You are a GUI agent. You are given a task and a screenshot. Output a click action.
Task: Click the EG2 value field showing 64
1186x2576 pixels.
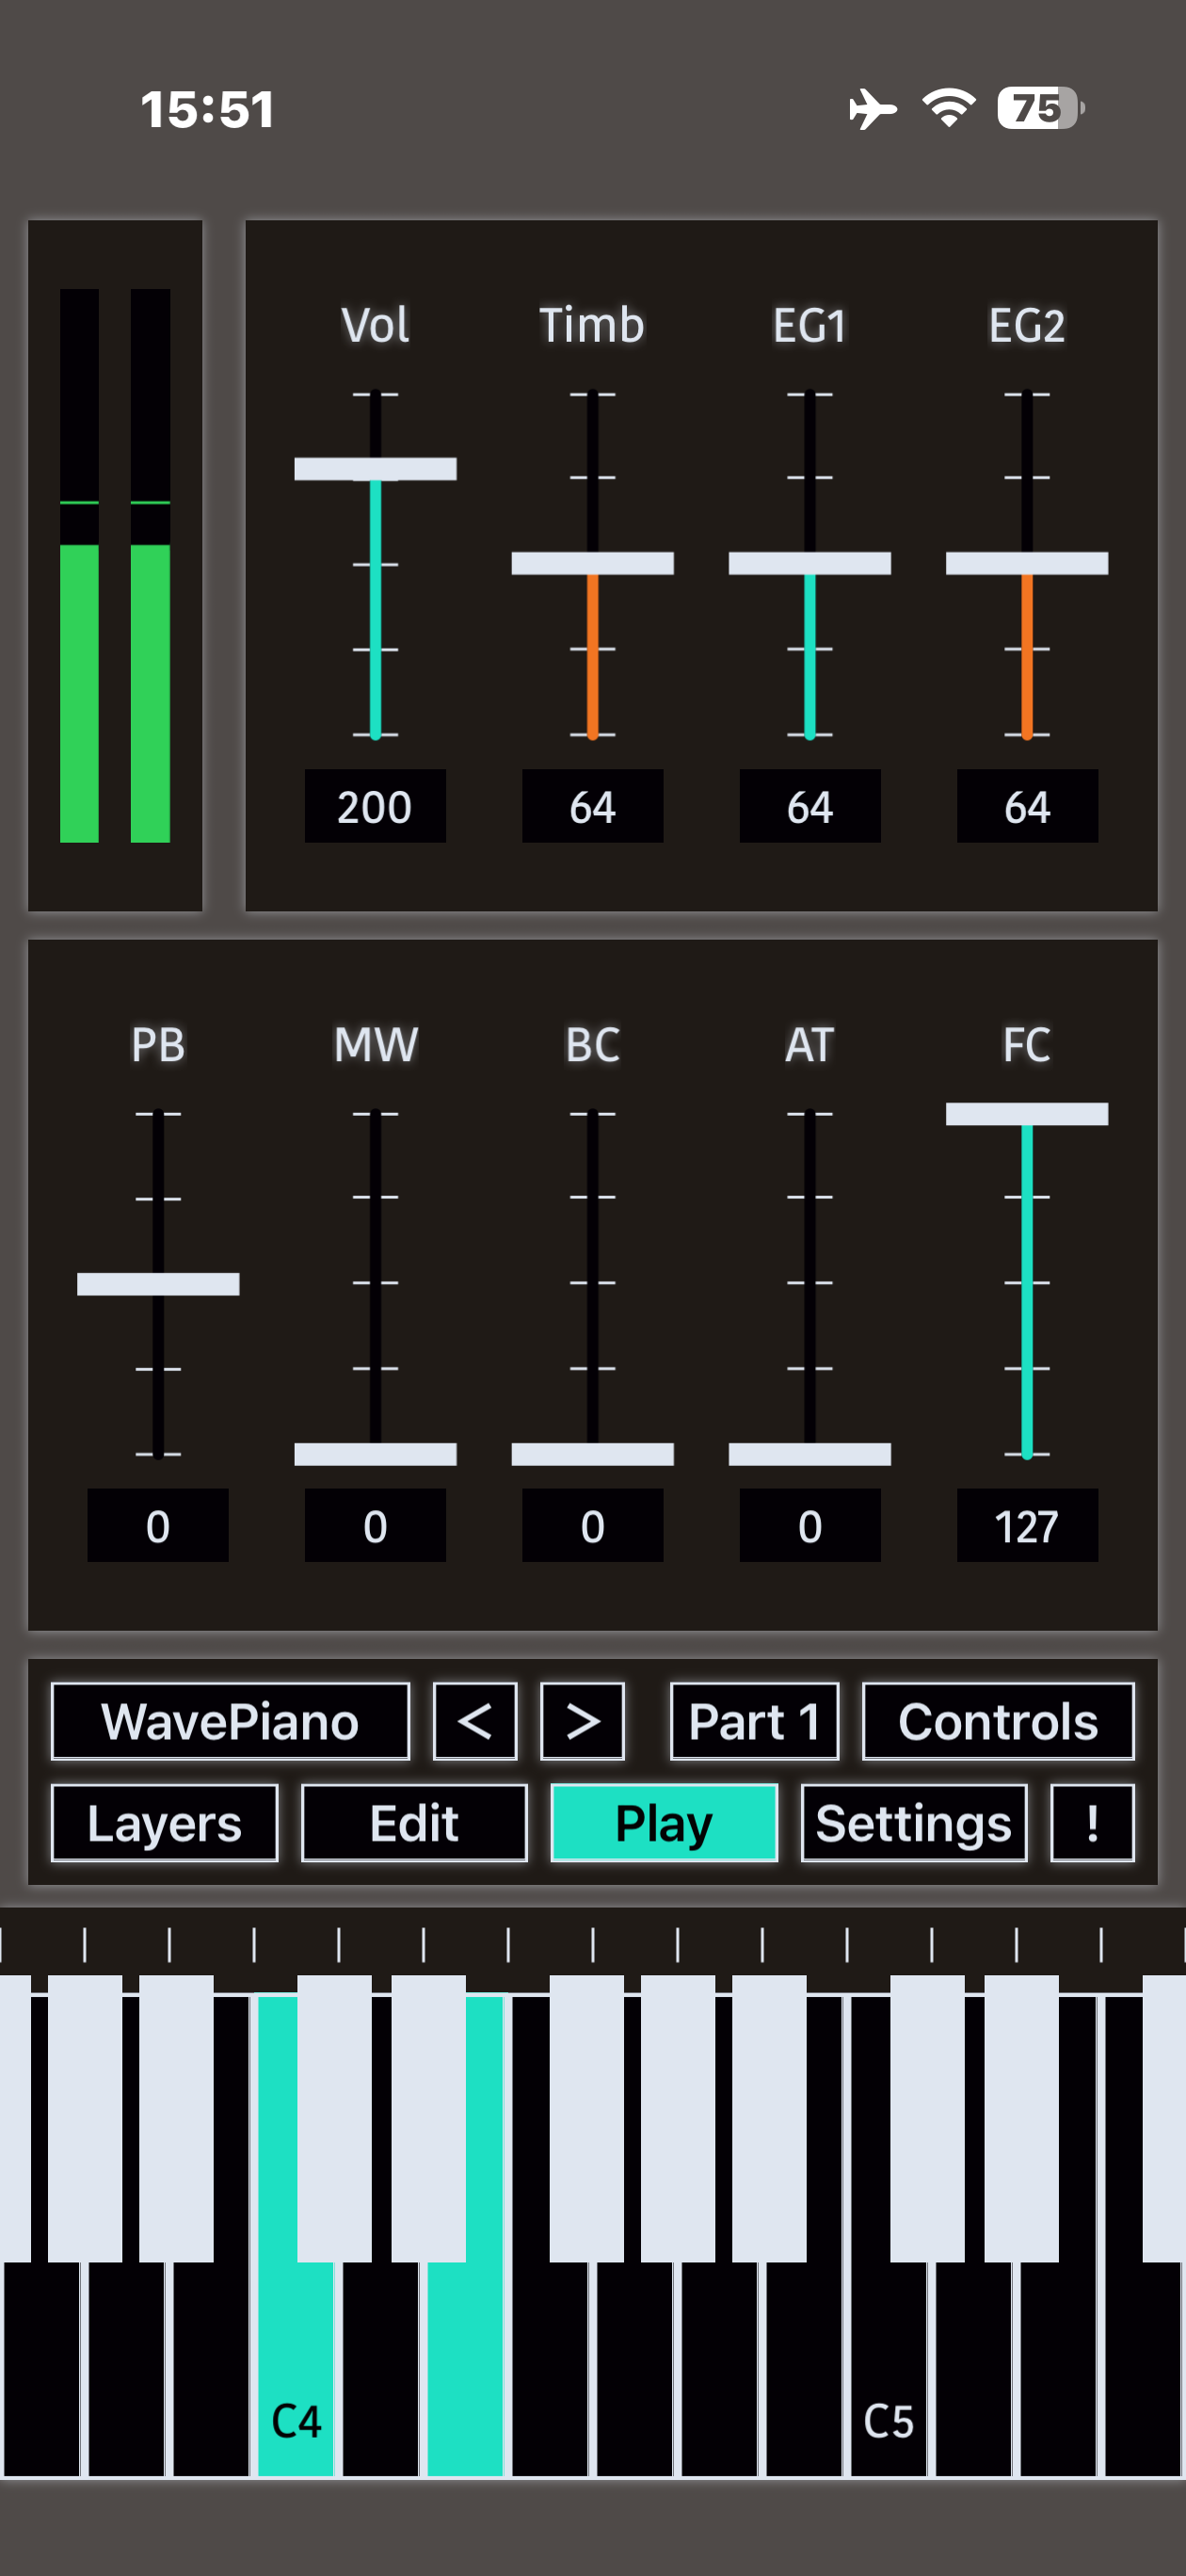[1027, 806]
